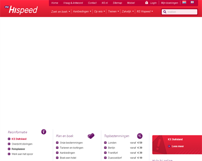
Task: Click arrow bullet beside Reisplanner
Action: (x=9, y=149)
